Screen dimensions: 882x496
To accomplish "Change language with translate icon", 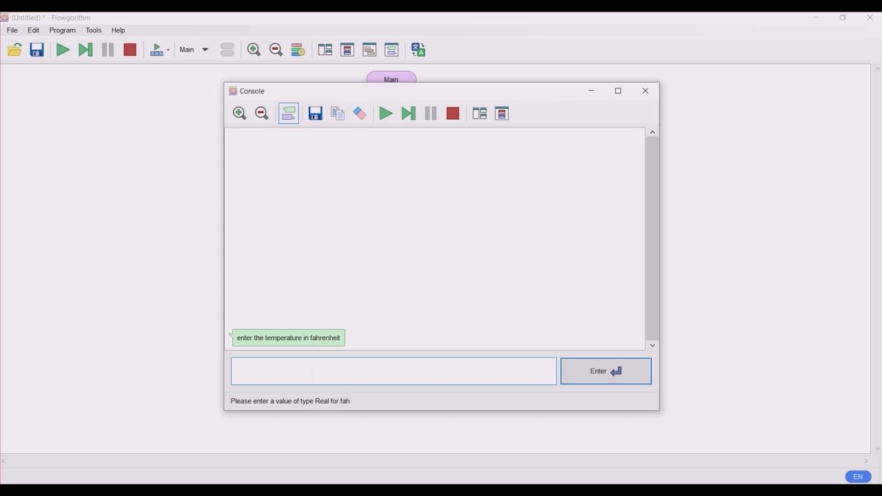I will coord(418,50).
